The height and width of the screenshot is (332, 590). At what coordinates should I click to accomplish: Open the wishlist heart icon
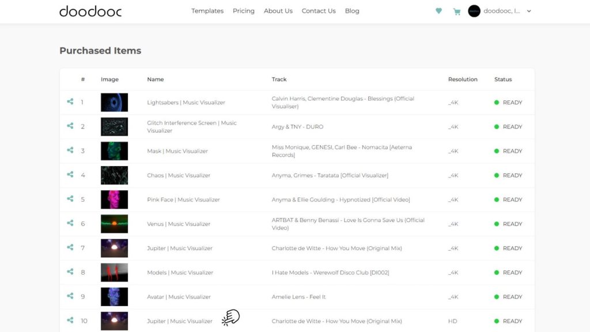(x=438, y=11)
